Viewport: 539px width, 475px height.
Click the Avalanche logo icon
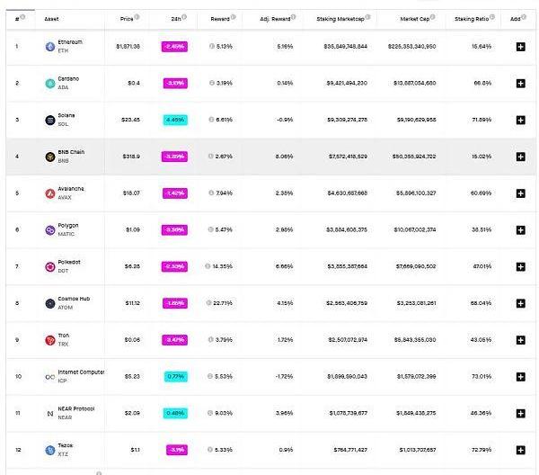click(x=50, y=193)
